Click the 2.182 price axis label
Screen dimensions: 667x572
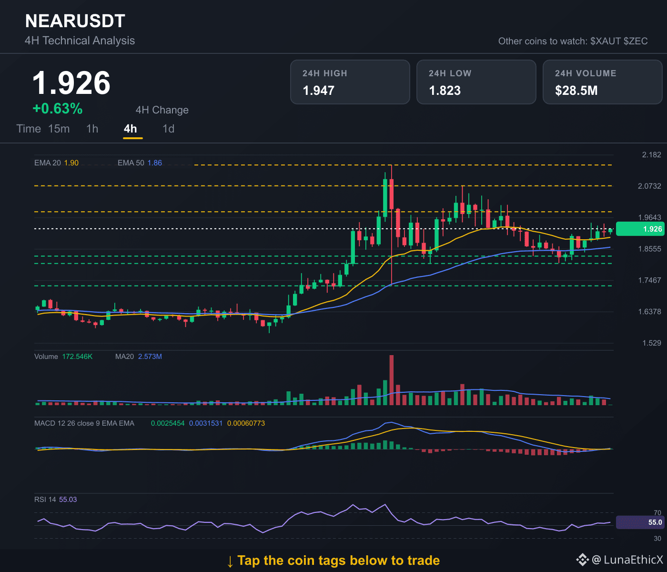click(651, 155)
